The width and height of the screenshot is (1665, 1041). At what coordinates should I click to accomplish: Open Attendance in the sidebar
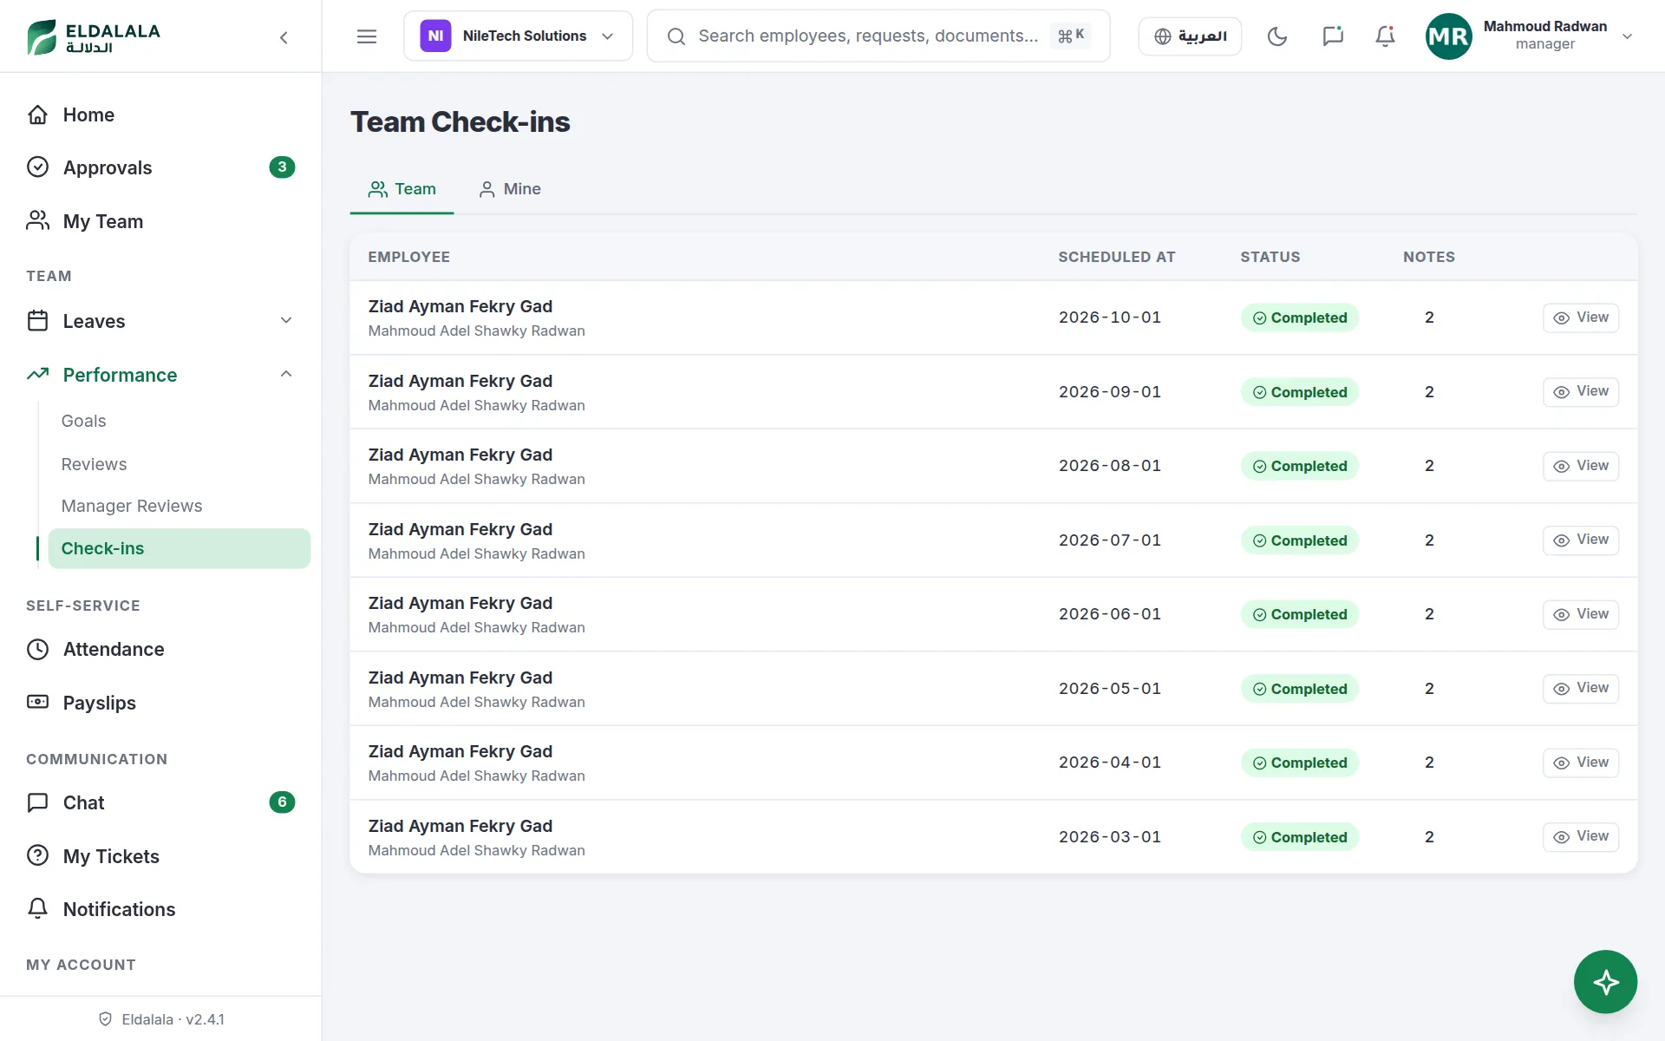(160, 649)
